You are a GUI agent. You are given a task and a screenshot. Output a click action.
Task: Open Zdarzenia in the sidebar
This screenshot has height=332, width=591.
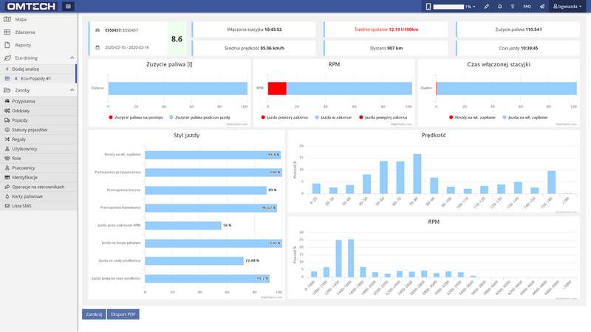24,32
